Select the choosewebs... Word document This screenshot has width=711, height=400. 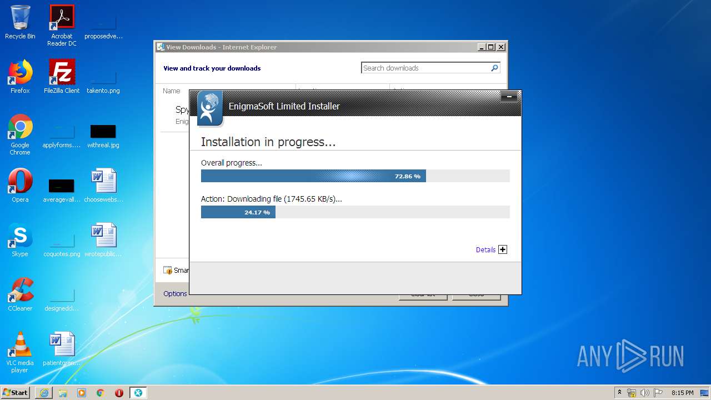[103, 186]
